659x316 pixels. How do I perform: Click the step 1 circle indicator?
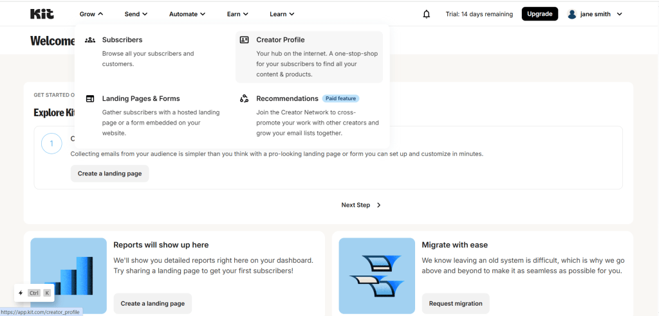(x=51, y=144)
